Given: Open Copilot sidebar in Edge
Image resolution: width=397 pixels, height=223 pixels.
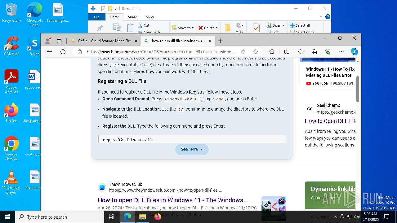Looking at the screenshot, I should (355, 52).
